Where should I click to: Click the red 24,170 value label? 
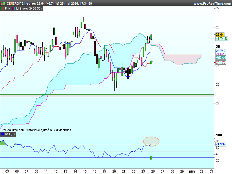[x=221, y=62]
